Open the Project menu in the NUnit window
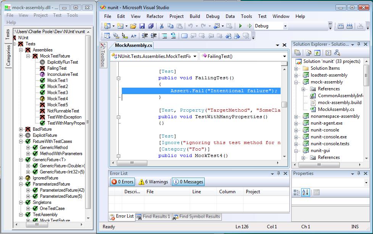 click(41, 15)
